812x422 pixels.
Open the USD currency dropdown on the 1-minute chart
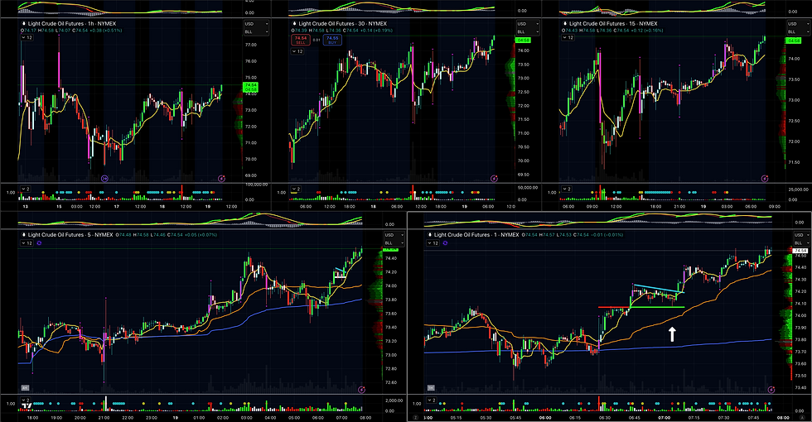(804, 235)
